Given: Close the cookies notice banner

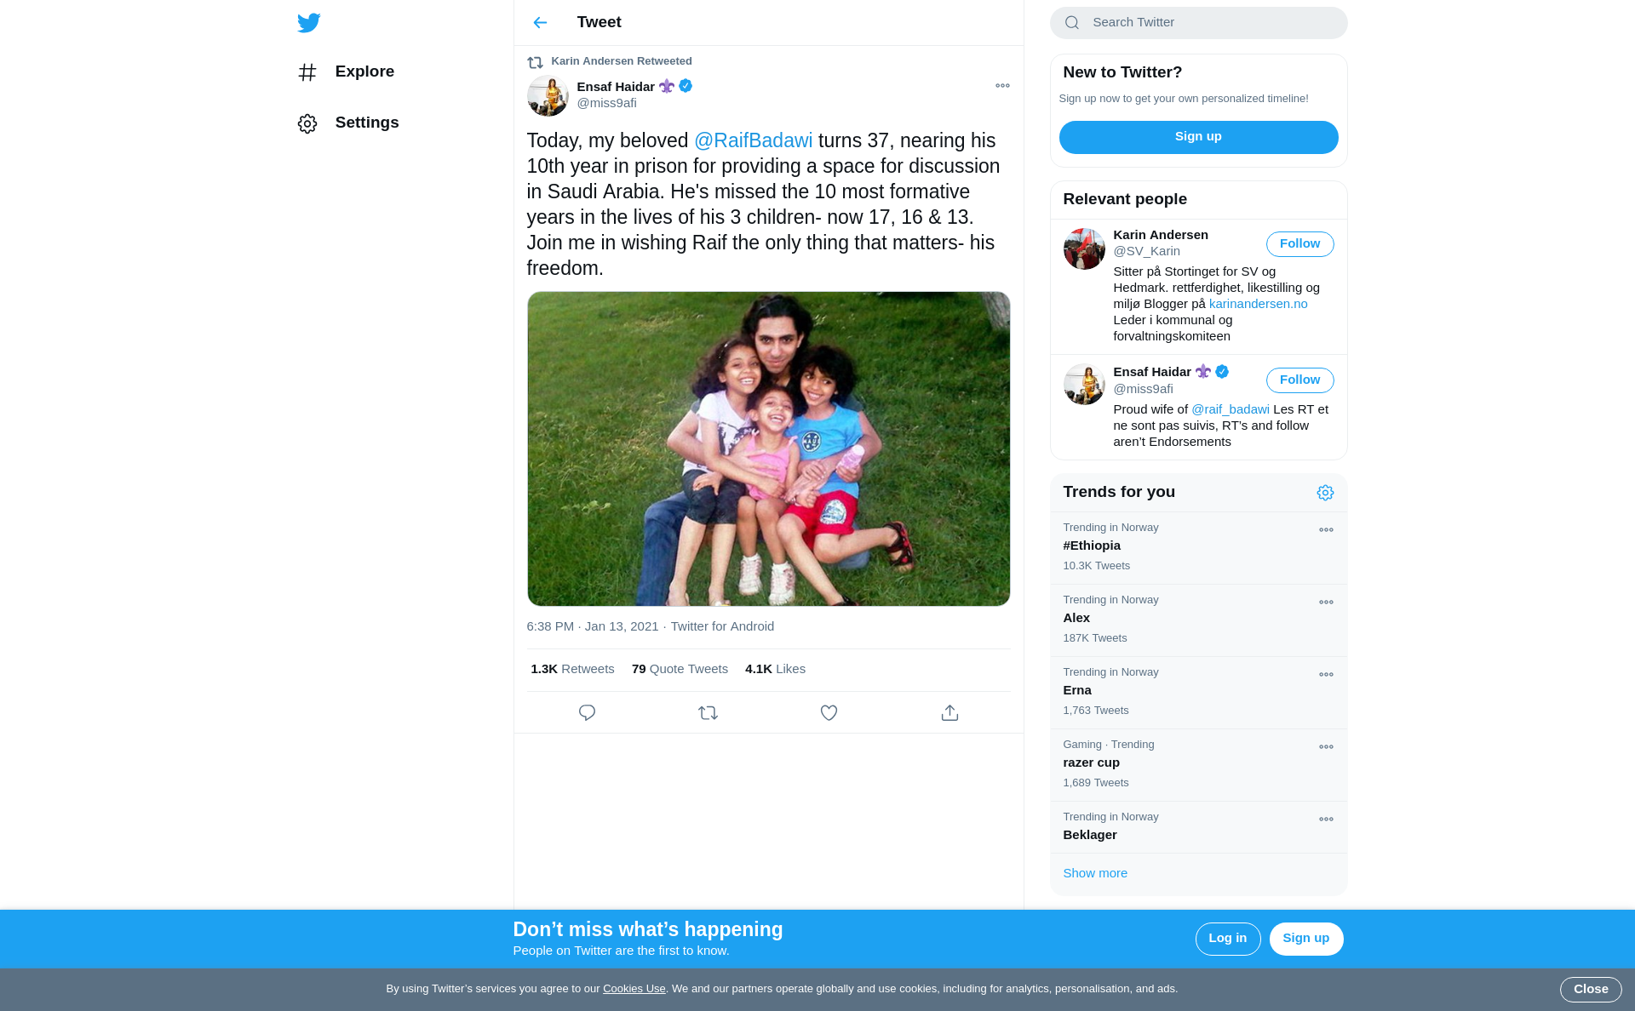Looking at the screenshot, I should [x=1590, y=990].
